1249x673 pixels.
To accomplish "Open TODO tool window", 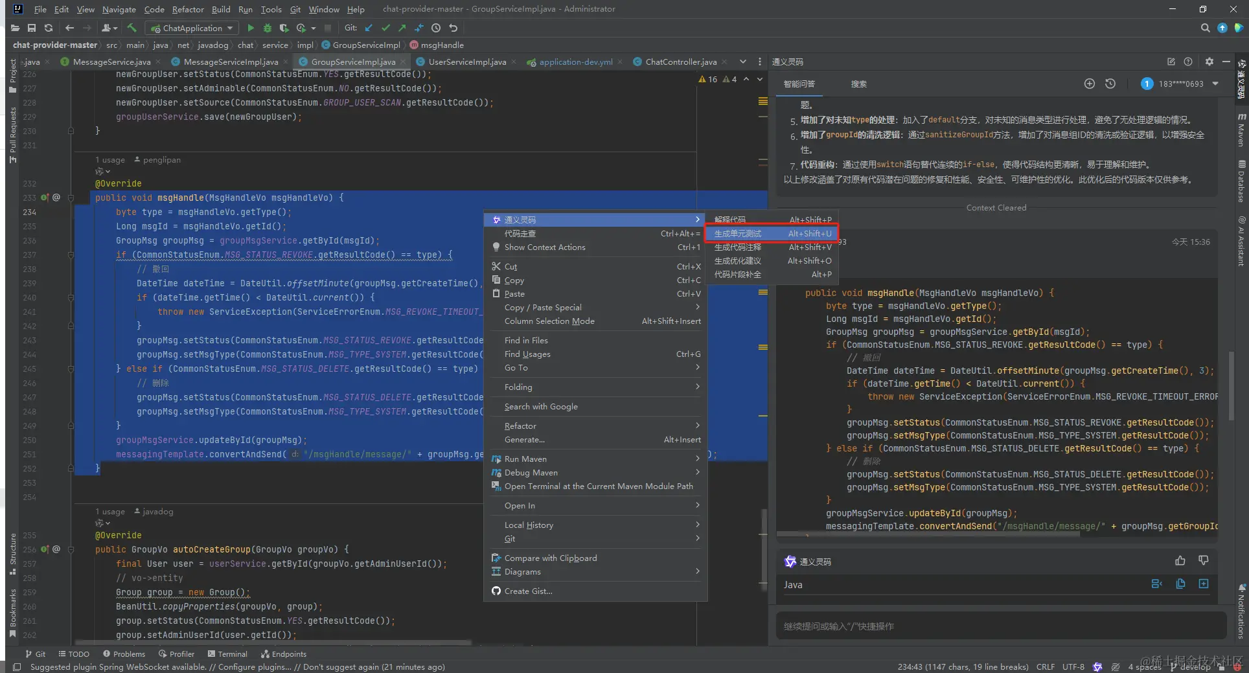I will click(x=74, y=654).
